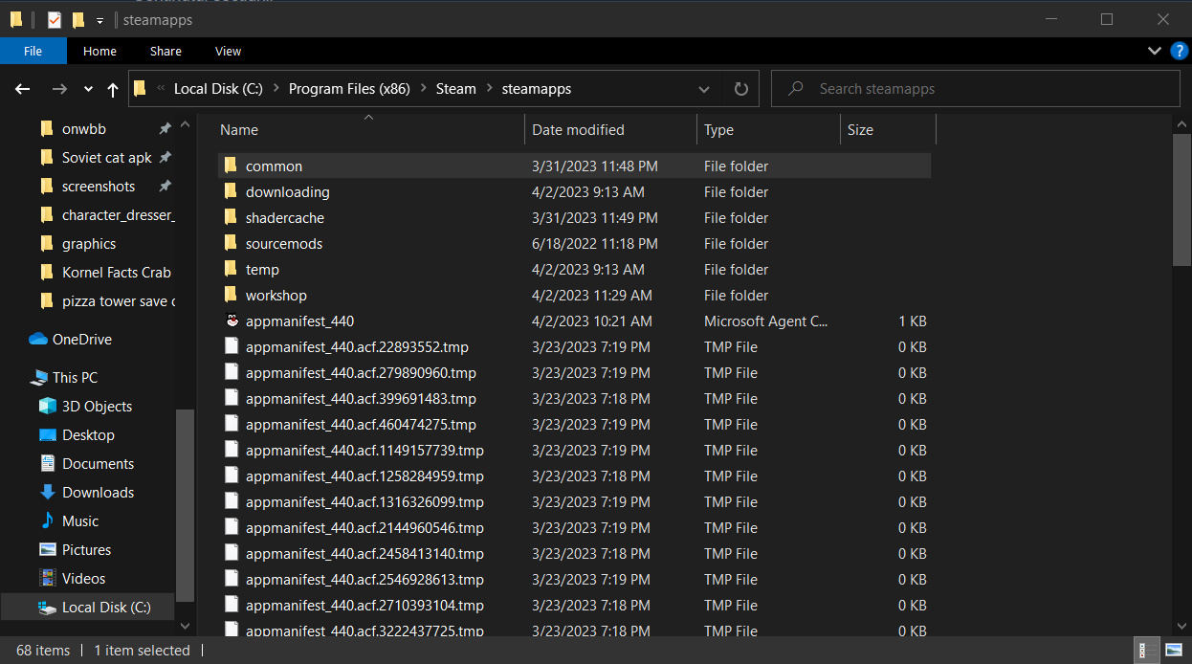Expand the ribbon with the chevron
This screenshot has width=1192, height=664.
click(x=1154, y=51)
